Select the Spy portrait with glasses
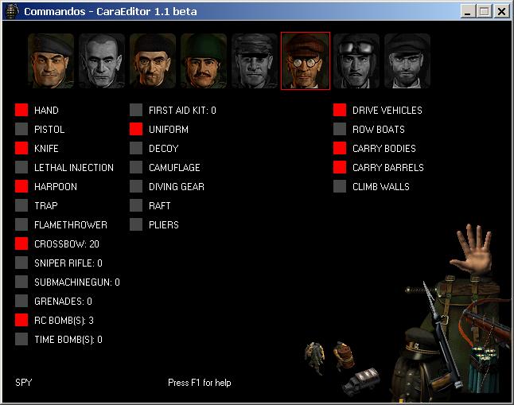Screen dimensions: 514x405 [306, 61]
